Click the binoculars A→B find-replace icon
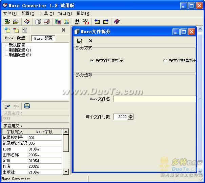205x183 pixels. click(77, 22)
